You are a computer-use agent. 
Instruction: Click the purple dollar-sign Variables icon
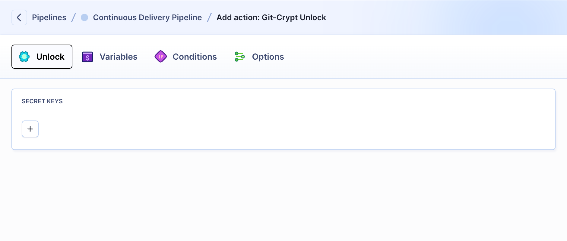pos(87,57)
